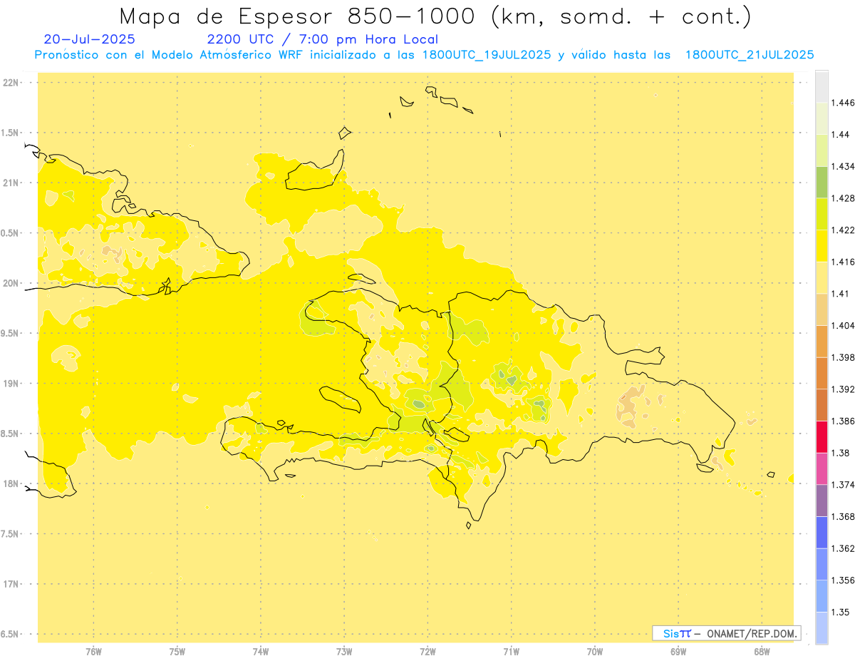Click the legend value "1.374"
This screenshot has height=661, width=855.
[843, 485]
